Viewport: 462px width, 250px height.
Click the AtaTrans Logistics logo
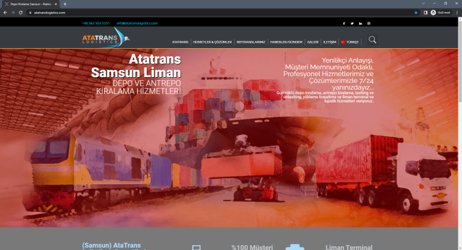106,38
